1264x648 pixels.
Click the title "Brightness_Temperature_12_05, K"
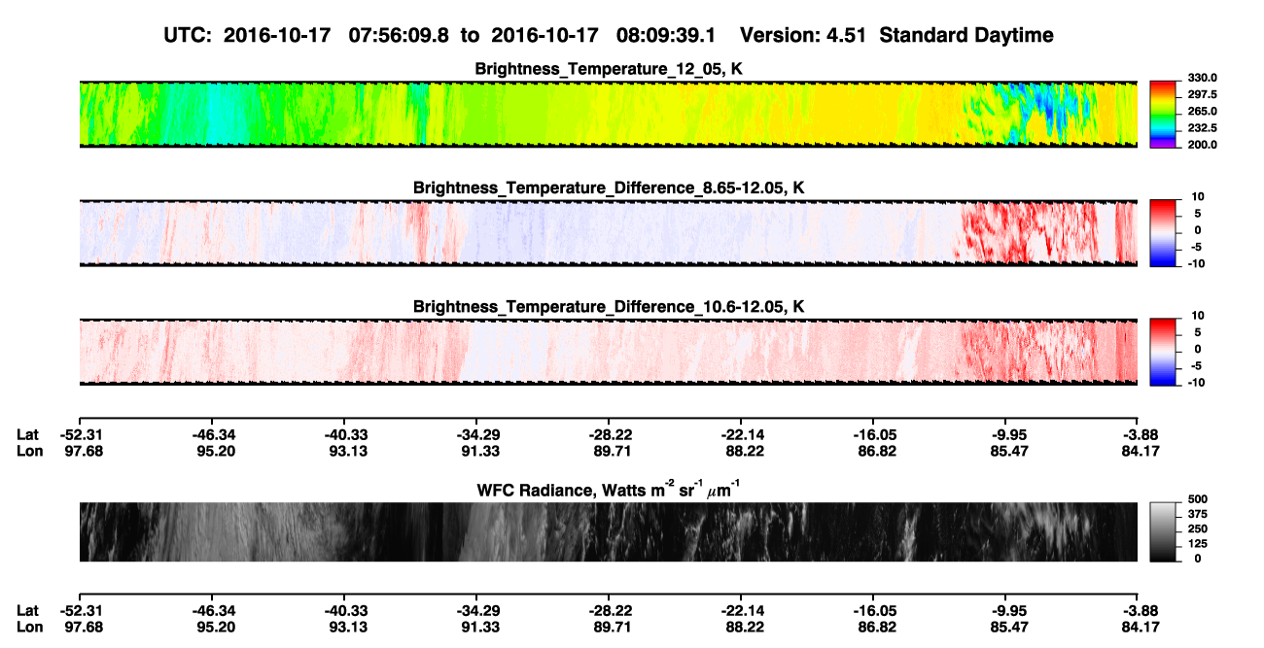[x=608, y=69]
